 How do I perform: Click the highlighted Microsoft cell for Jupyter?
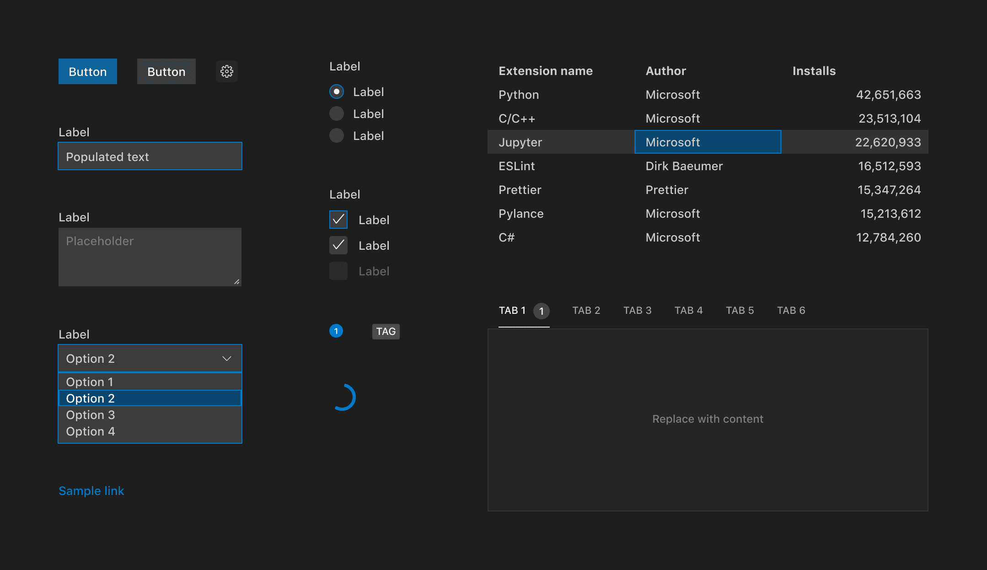708,142
